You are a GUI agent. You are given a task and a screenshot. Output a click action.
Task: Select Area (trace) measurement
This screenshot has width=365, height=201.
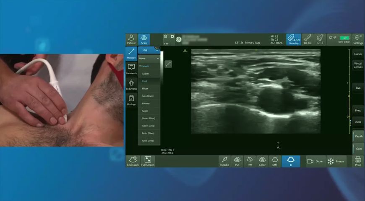pyautogui.click(x=149, y=96)
